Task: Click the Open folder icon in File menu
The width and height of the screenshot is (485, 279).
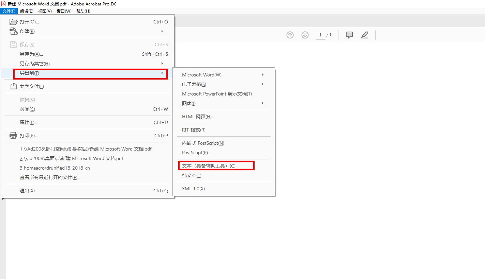Action: click(x=13, y=22)
